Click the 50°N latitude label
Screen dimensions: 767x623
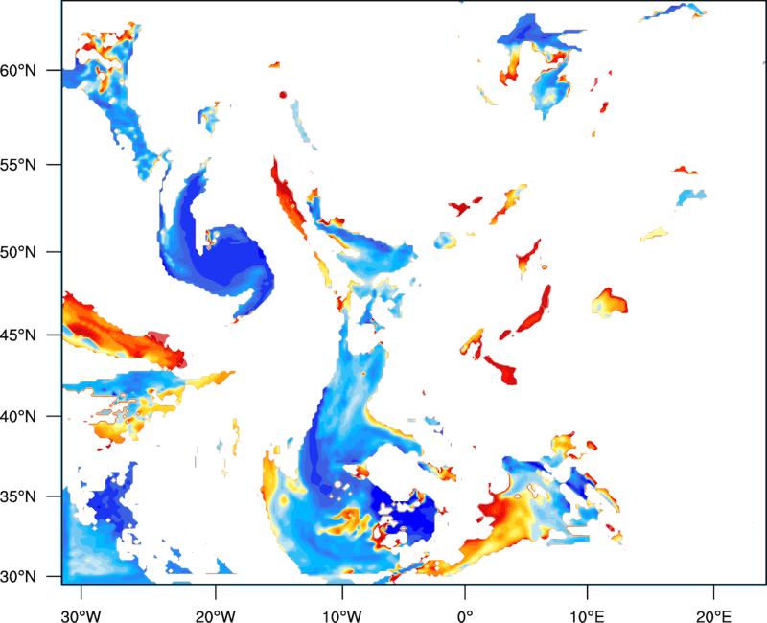coord(18,252)
